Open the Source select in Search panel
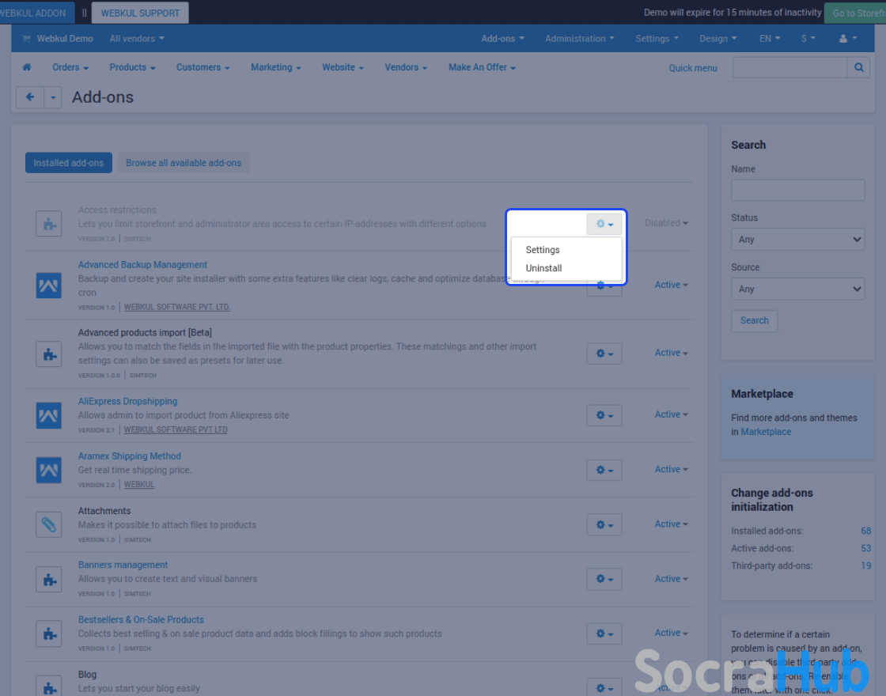Screen dimensions: 886x696 (797, 289)
